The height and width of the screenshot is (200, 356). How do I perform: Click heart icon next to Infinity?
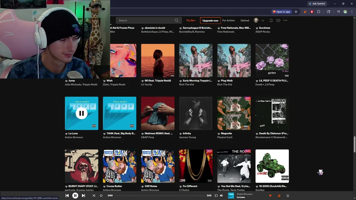point(181,134)
